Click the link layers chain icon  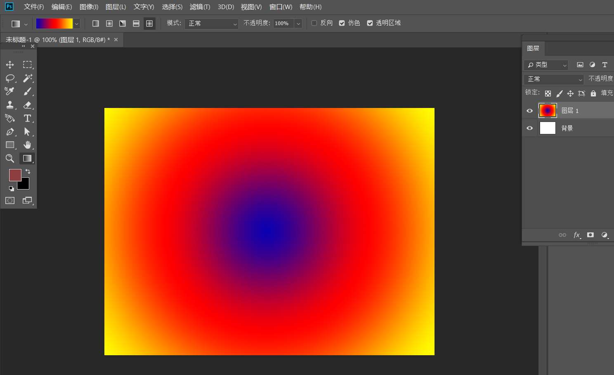point(562,235)
